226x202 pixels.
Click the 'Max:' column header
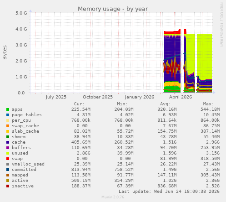pos(208,104)
